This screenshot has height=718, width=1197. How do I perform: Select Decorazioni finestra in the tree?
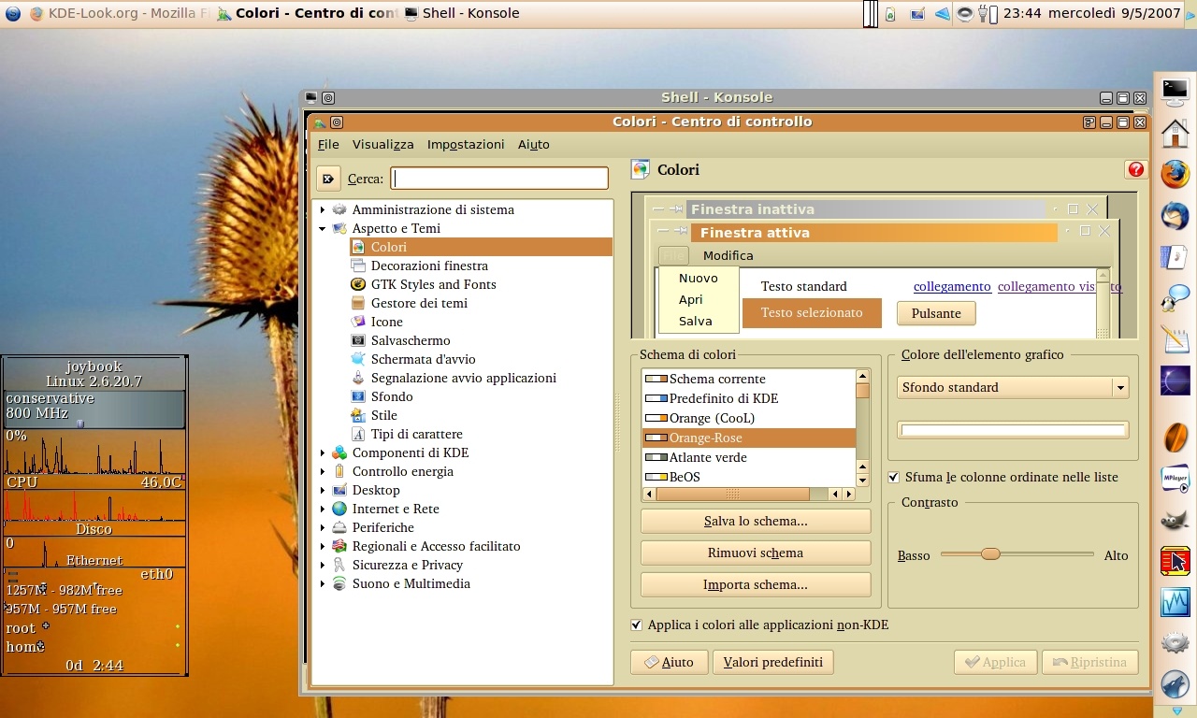pos(429,266)
